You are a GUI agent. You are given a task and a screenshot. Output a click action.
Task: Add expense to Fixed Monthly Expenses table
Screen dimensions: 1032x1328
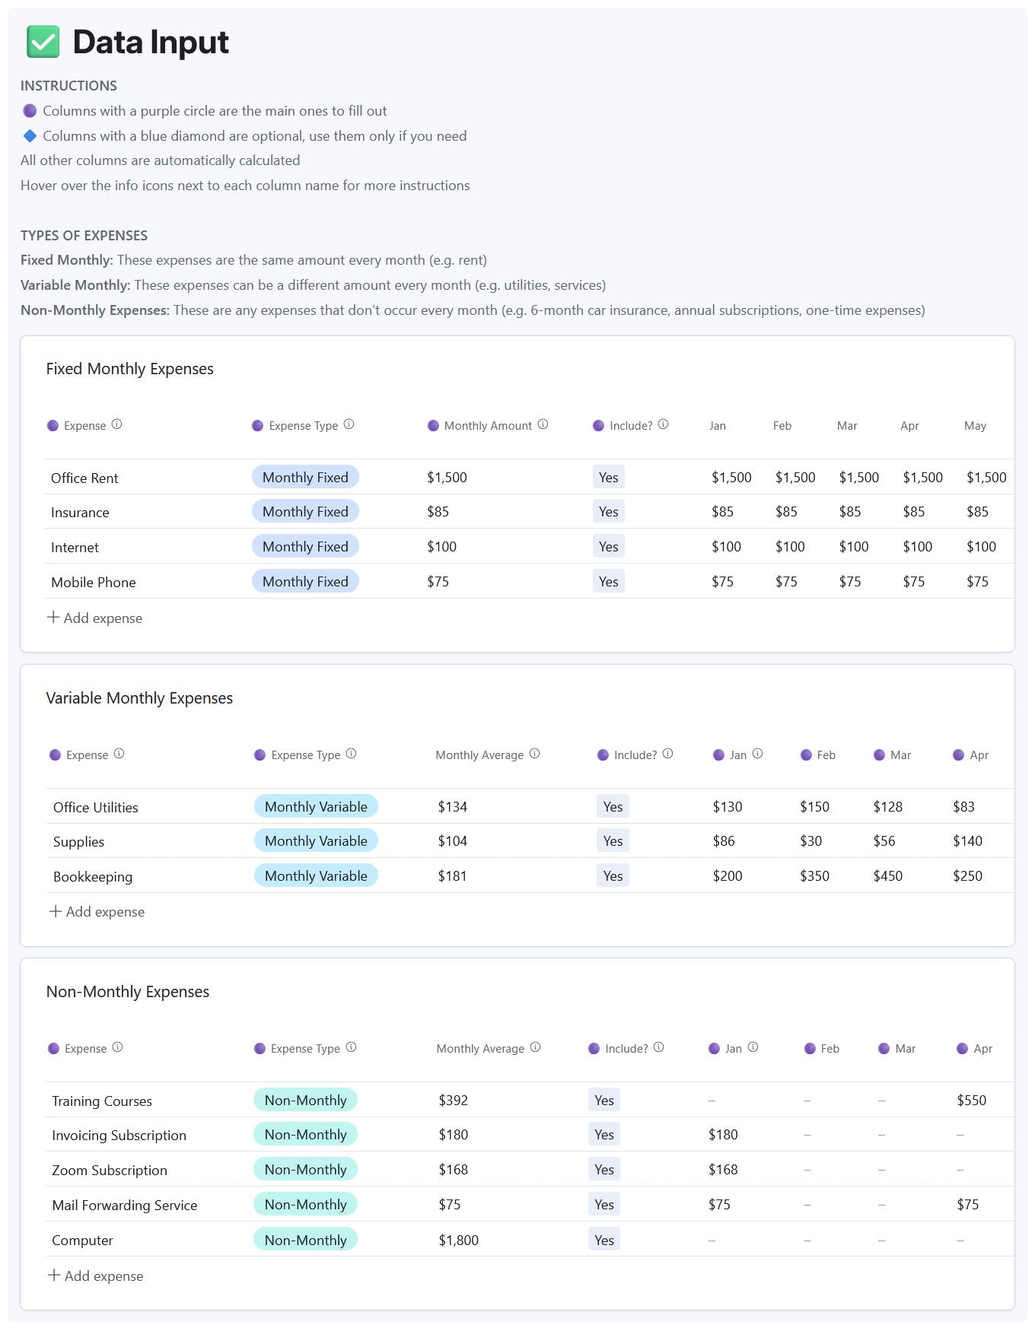point(95,618)
